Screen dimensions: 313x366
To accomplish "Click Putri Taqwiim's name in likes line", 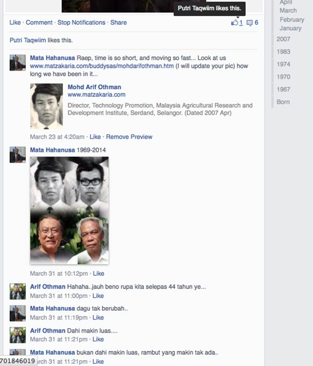I will (x=30, y=40).
